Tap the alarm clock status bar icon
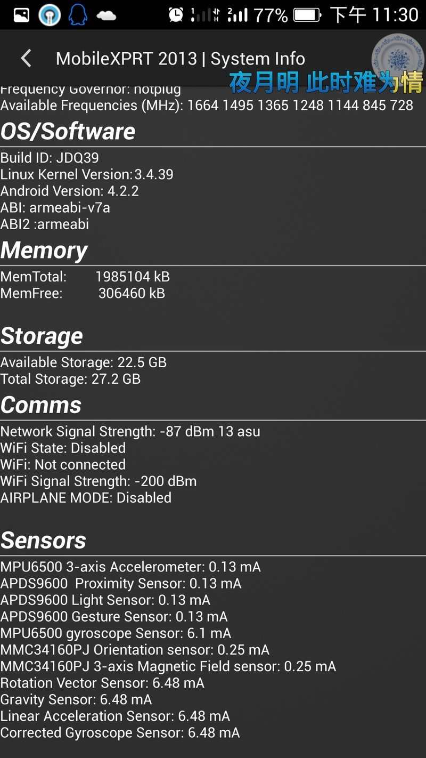 click(x=176, y=14)
